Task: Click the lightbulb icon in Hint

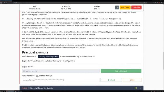Action: coord(130,80)
